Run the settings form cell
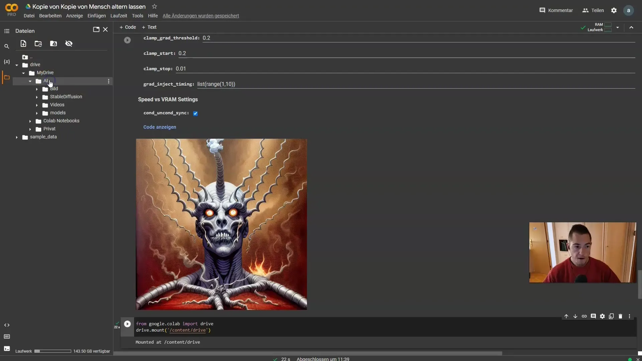 click(127, 40)
